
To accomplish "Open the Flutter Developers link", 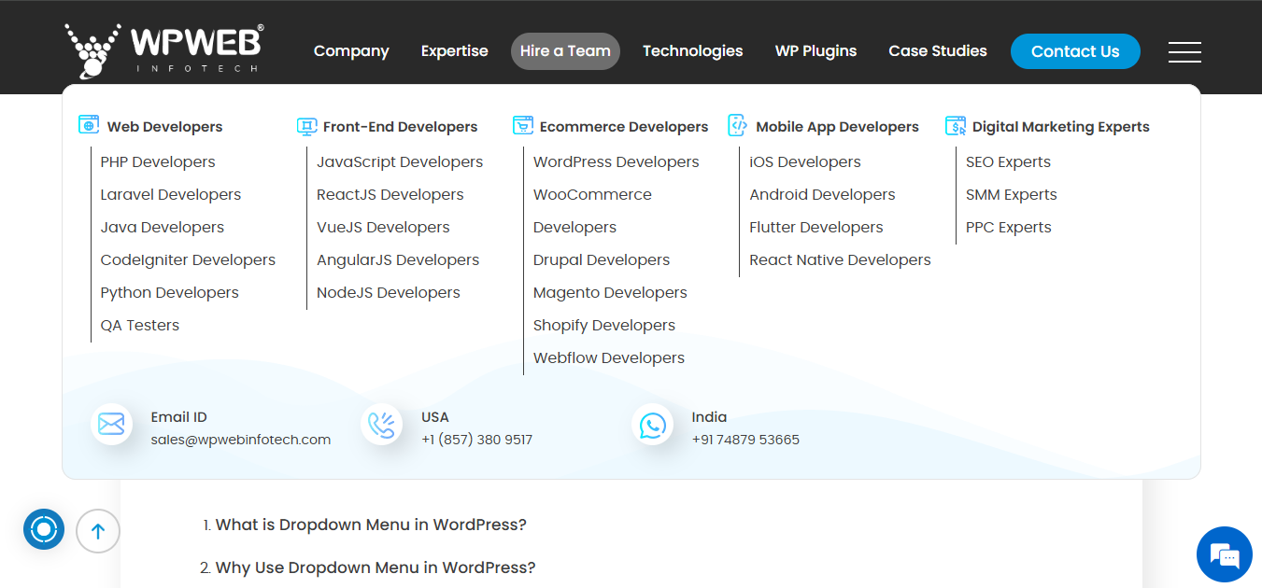I will click(x=816, y=228).
